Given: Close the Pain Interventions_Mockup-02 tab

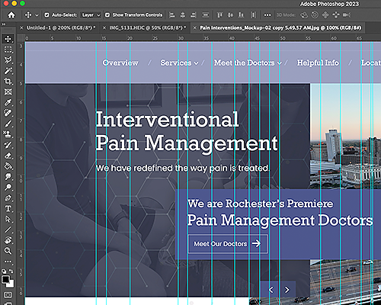Looking at the screenshot, I should coord(194,27).
